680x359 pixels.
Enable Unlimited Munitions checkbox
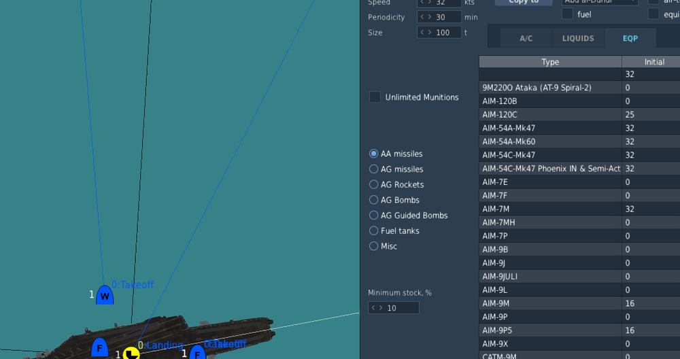[375, 97]
